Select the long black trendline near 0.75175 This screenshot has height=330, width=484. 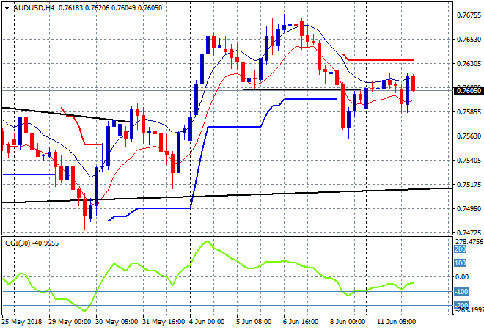(x=293, y=192)
